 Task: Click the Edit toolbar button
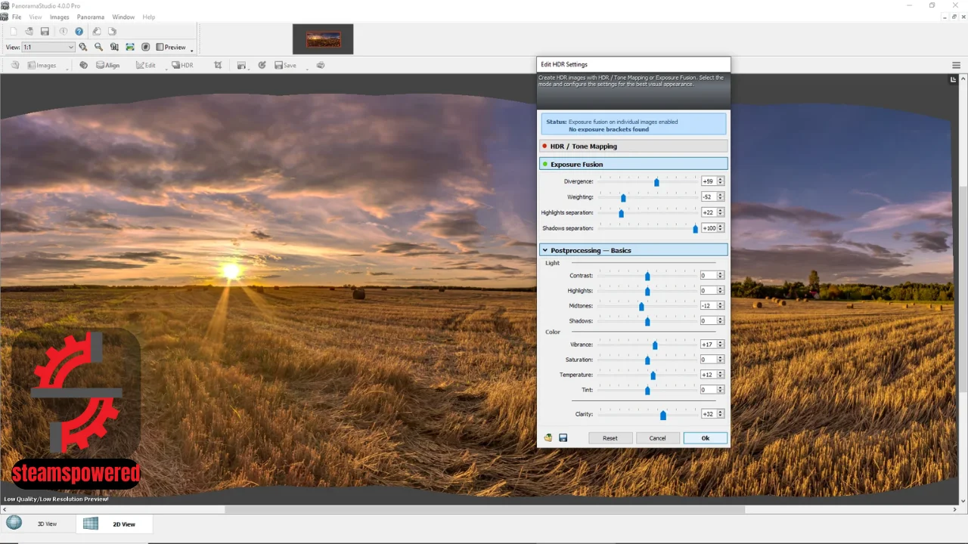[145, 65]
